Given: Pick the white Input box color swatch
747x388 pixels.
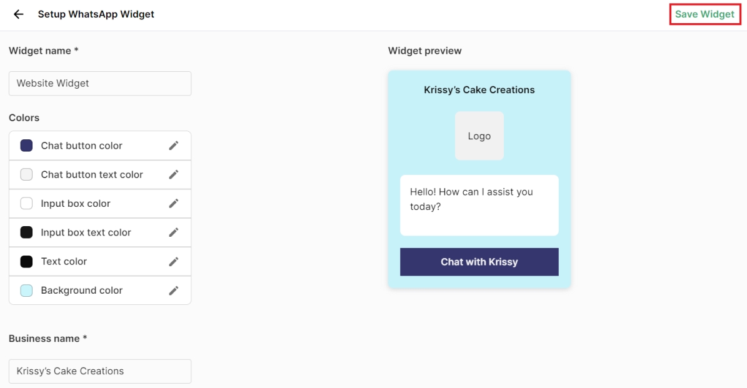Looking at the screenshot, I should coord(26,203).
